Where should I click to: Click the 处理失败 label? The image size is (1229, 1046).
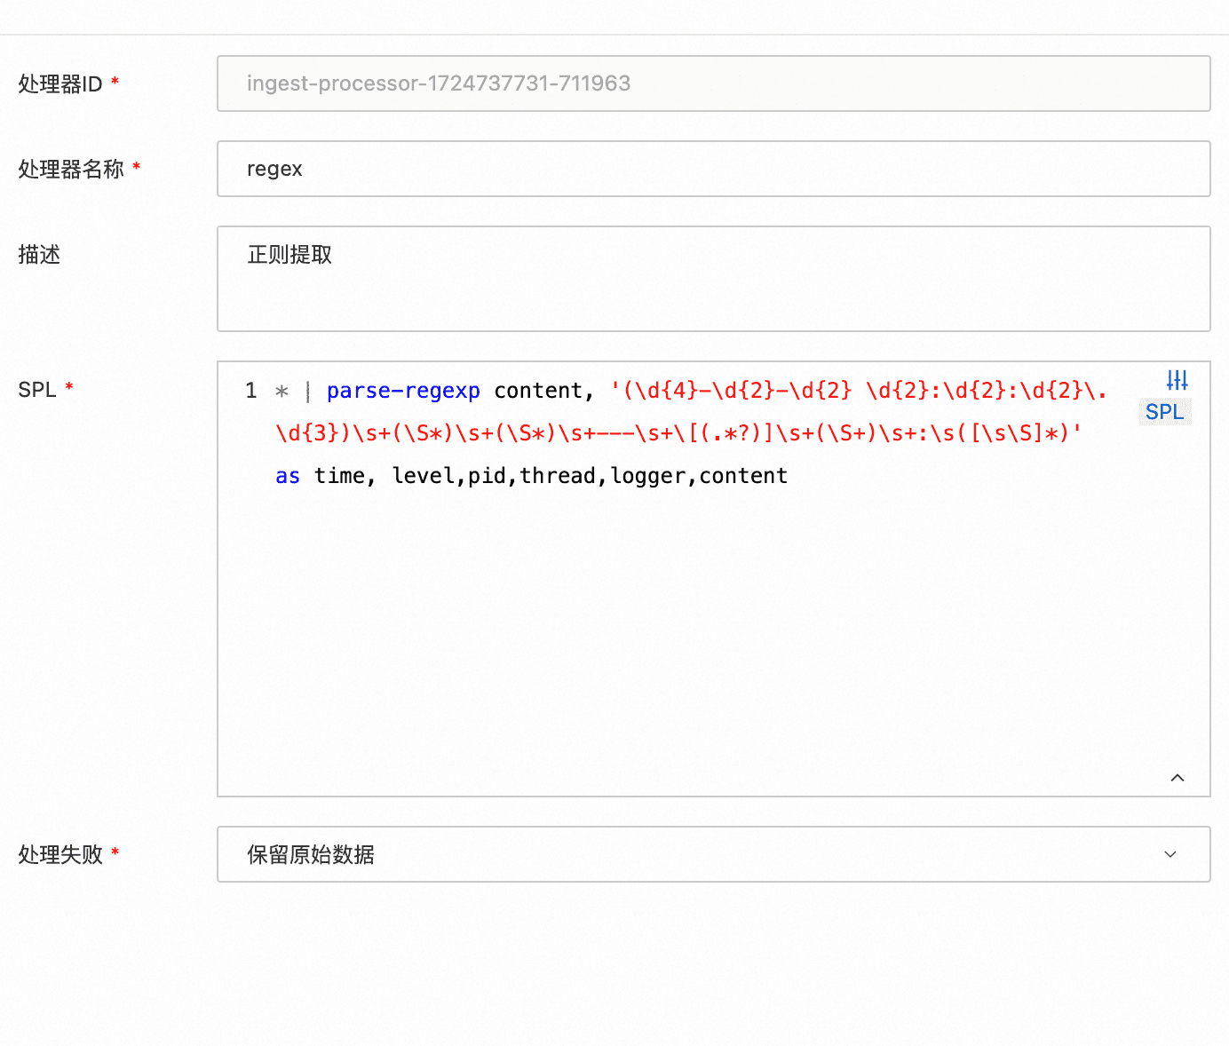point(60,855)
